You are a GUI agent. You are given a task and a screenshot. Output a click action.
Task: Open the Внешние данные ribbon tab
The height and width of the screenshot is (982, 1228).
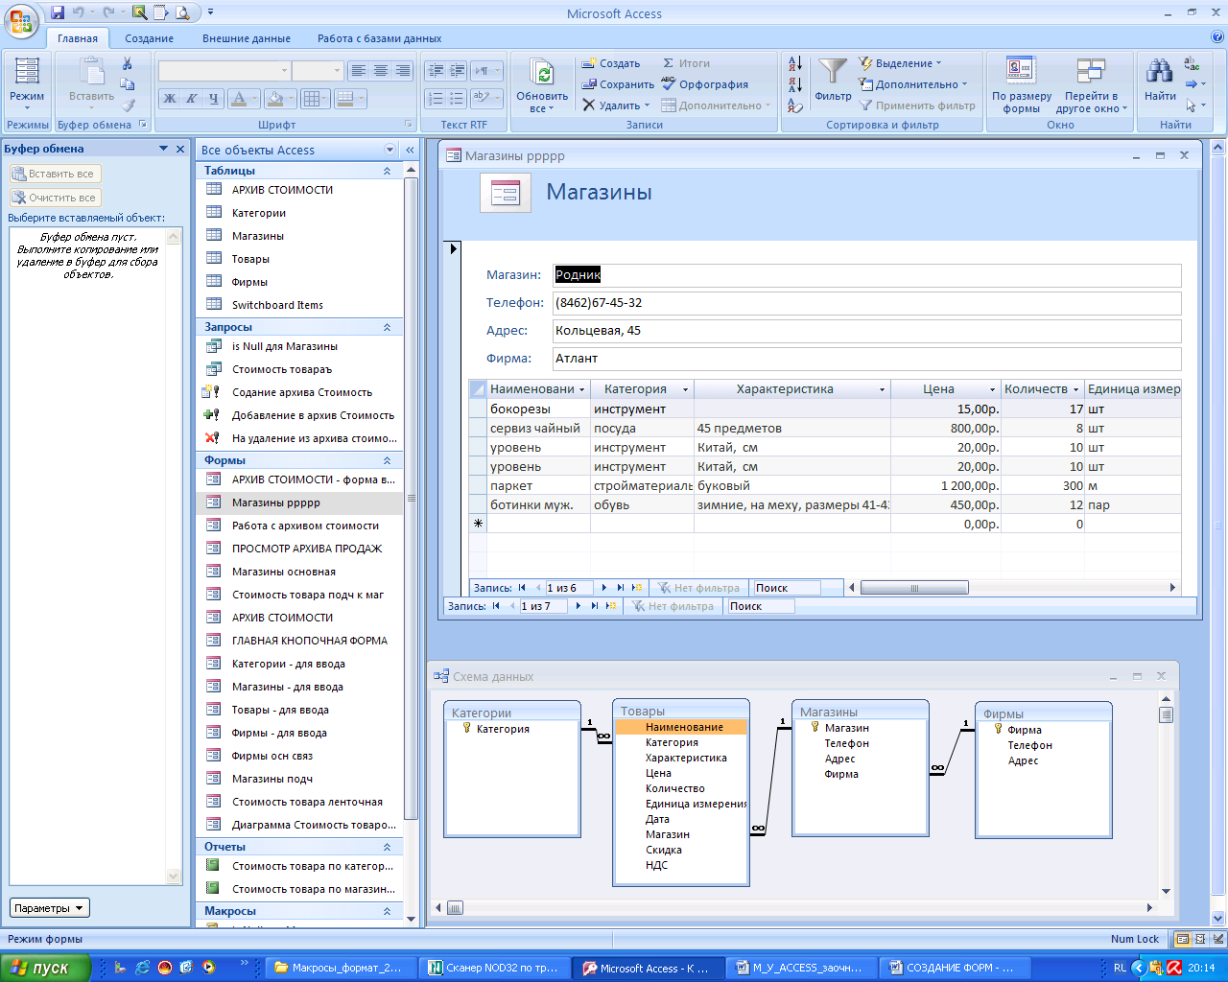247,38
